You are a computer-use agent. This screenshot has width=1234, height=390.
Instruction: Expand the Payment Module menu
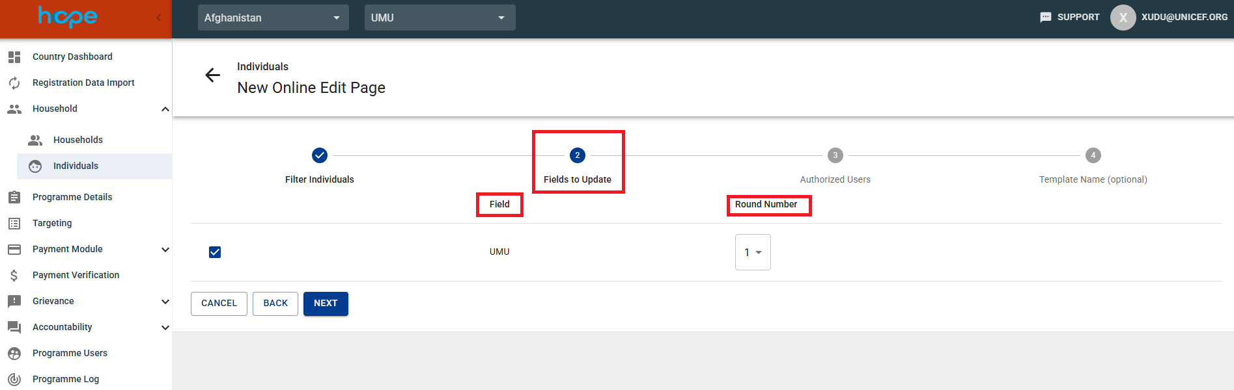(x=165, y=250)
